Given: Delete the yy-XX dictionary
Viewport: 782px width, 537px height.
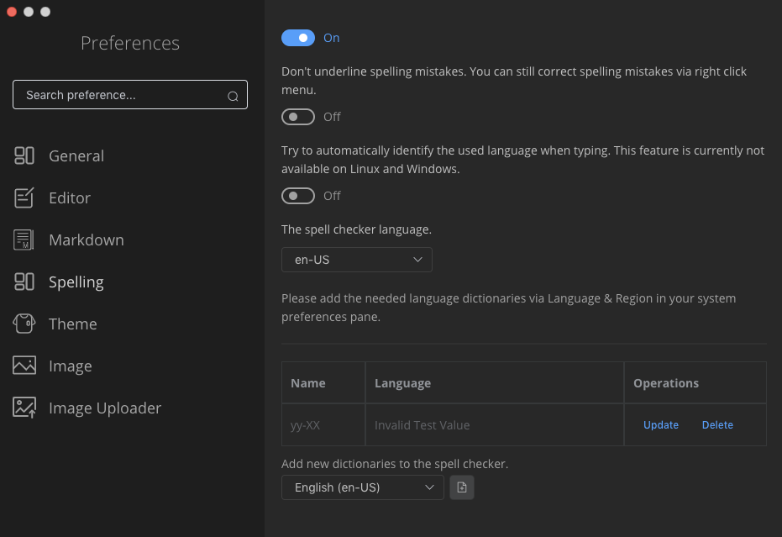Looking at the screenshot, I should [717, 425].
